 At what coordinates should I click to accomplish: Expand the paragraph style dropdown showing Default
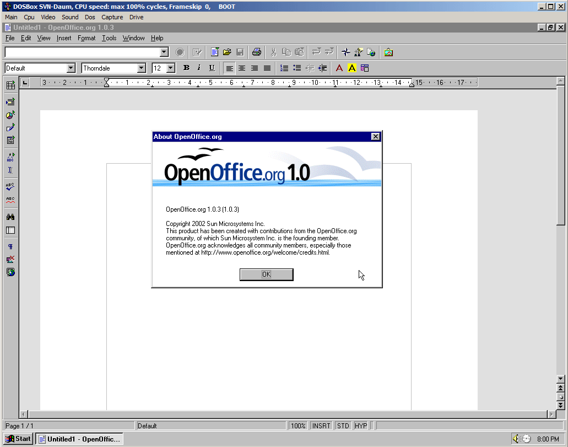point(71,68)
